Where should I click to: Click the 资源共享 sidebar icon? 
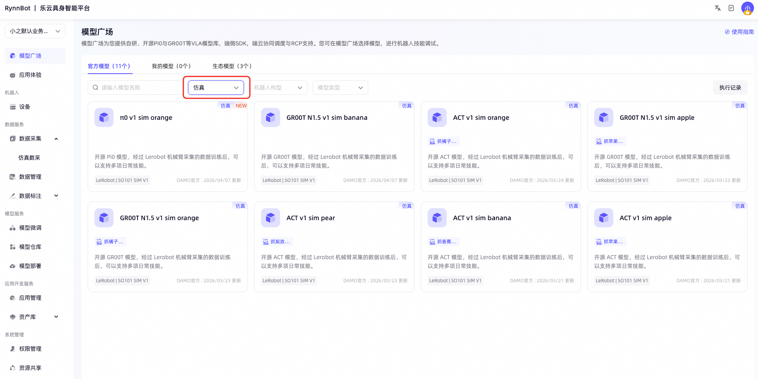point(13,368)
